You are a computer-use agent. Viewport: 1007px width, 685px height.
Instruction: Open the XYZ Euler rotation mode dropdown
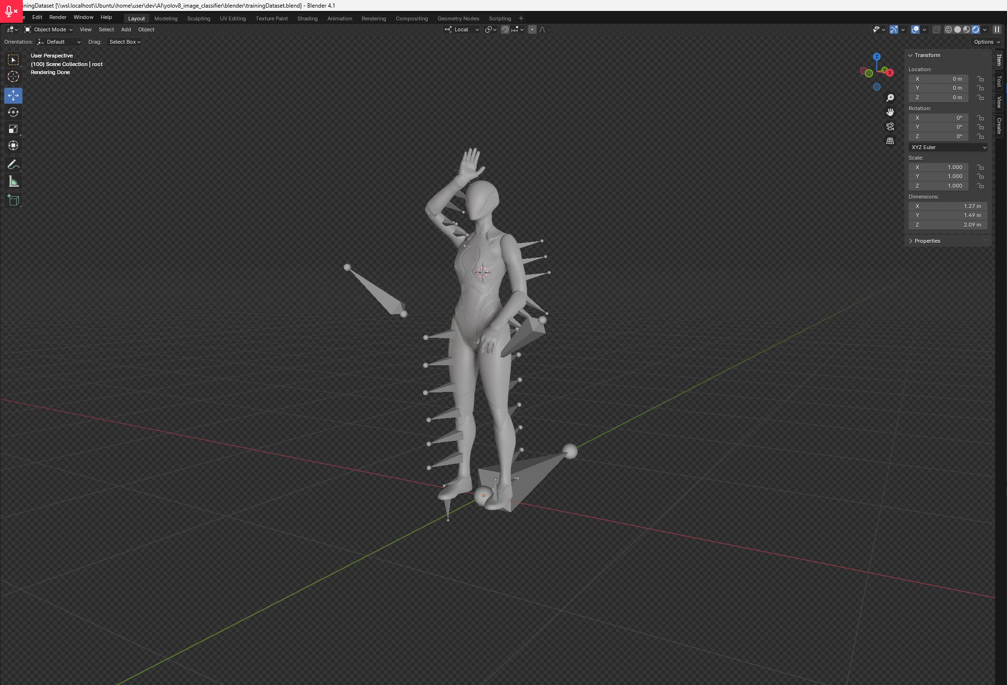(948, 147)
